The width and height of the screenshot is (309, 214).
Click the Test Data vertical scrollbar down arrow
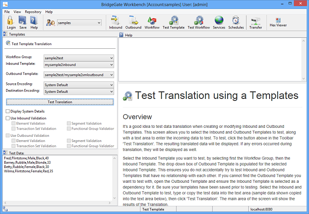(x=115, y=198)
